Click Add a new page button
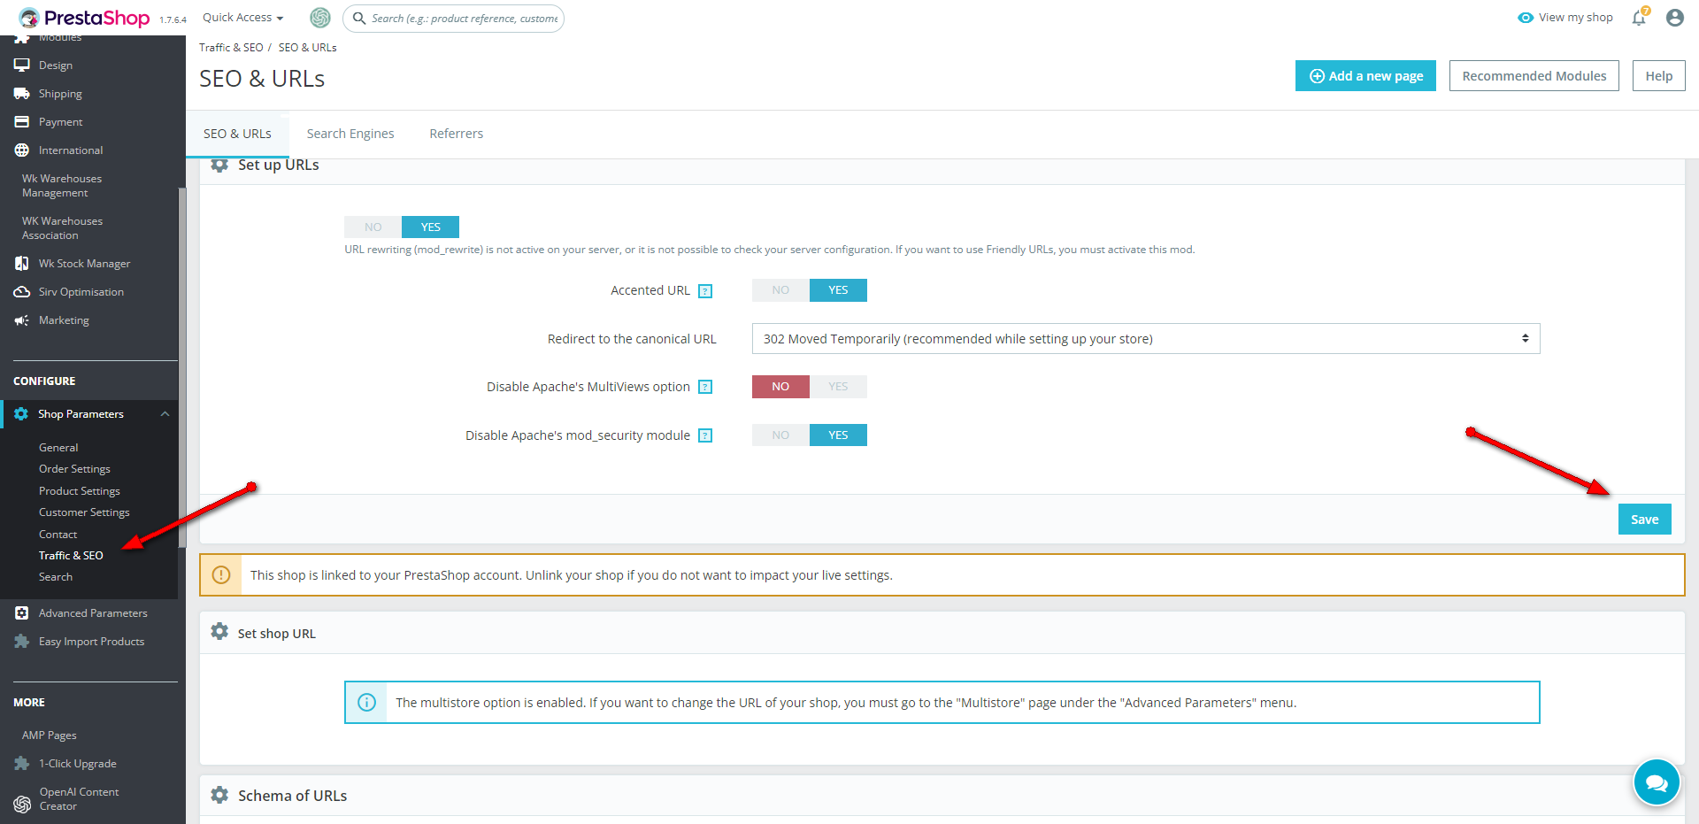Screen dimensions: 1699x824 1365,76
